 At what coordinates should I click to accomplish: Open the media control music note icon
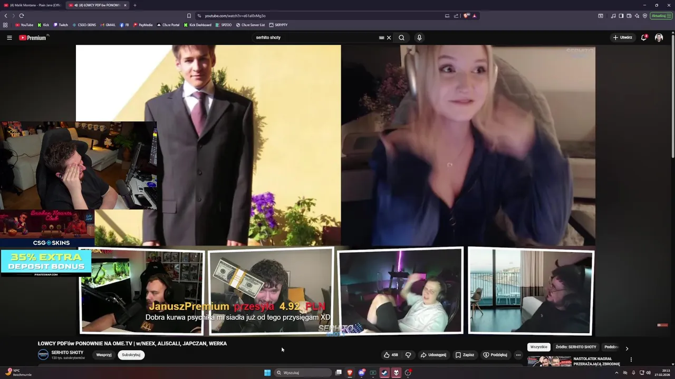[x=613, y=16]
